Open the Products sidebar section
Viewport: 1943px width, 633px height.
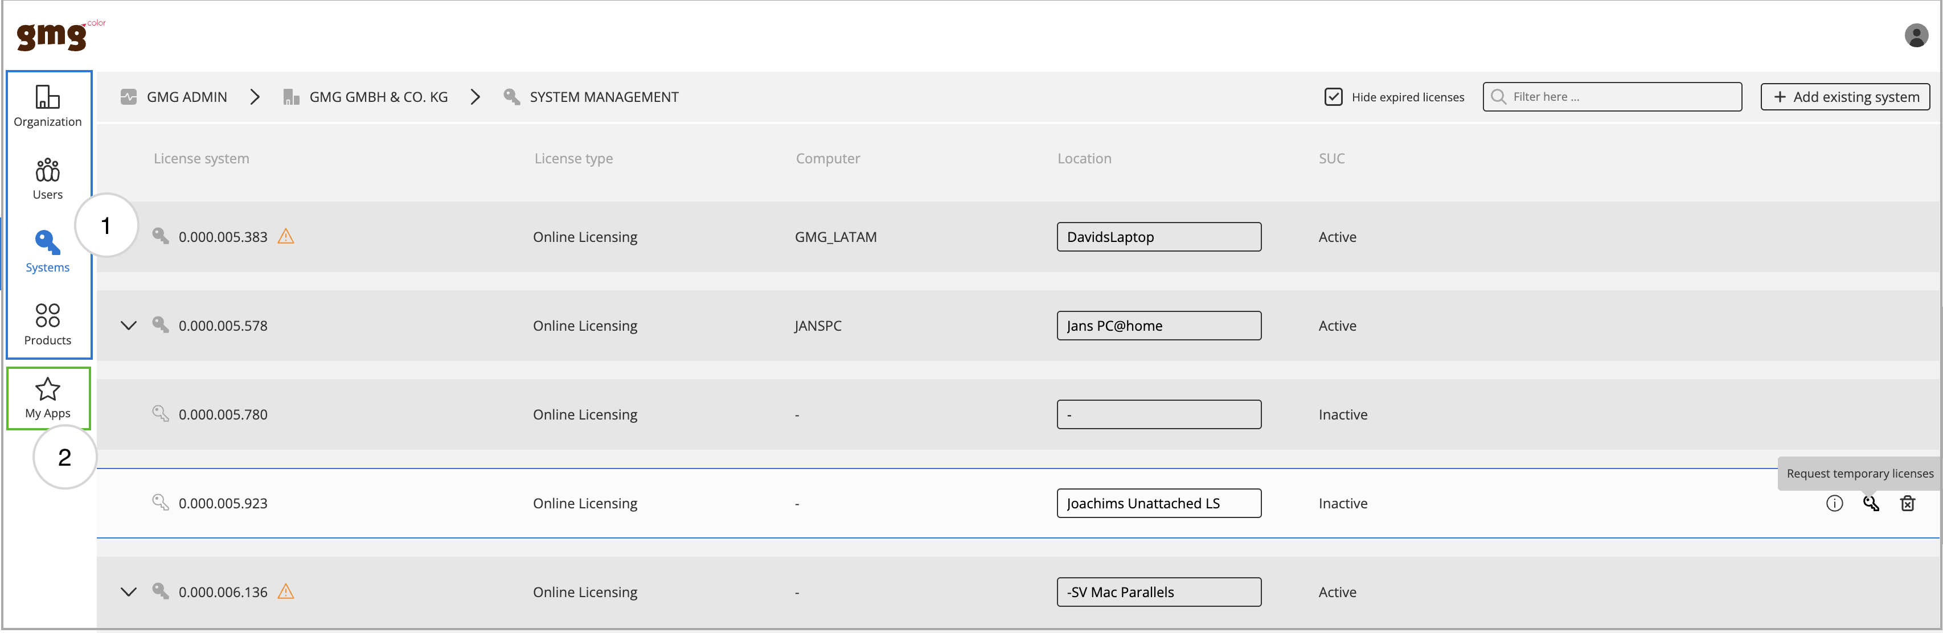(x=47, y=324)
